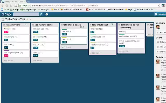Open the Search bookmark in bookmarks bar

point(100,10)
